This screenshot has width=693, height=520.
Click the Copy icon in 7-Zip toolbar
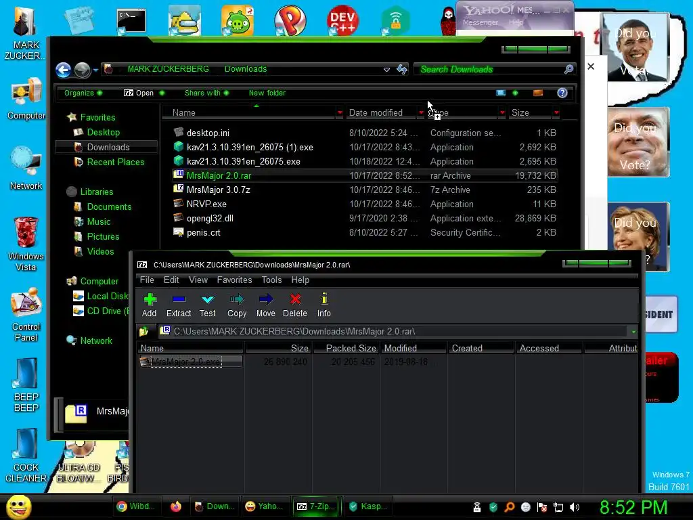237,305
